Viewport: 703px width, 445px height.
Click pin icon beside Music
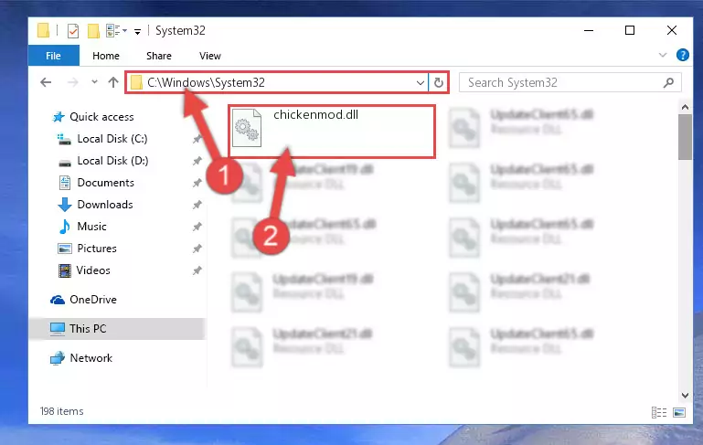tap(197, 227)
